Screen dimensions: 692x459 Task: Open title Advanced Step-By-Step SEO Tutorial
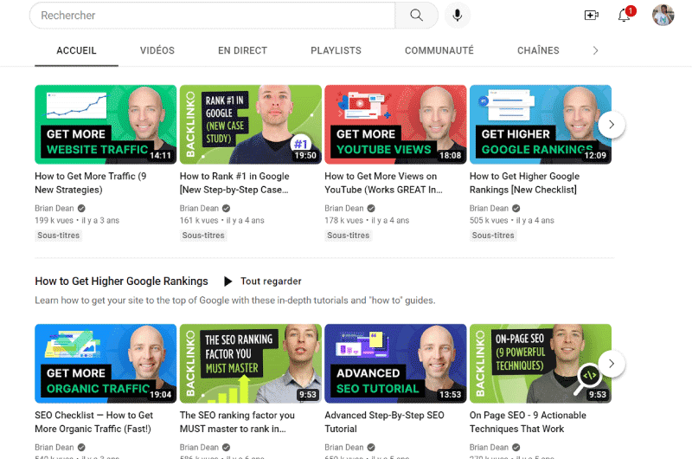point(384,422)
